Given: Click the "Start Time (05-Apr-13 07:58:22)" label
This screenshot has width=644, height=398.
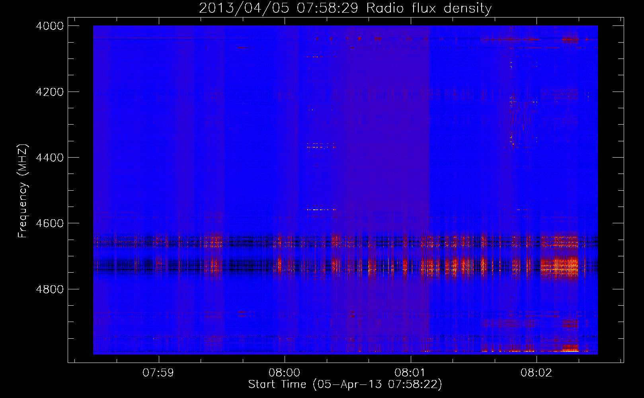Looking at the screenshot, I should pos(345,384).
